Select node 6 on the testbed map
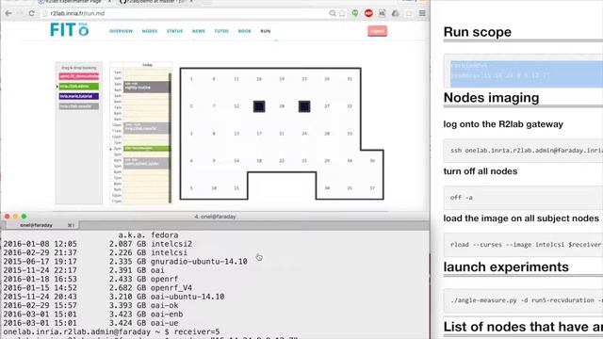 tap(214, 79)
